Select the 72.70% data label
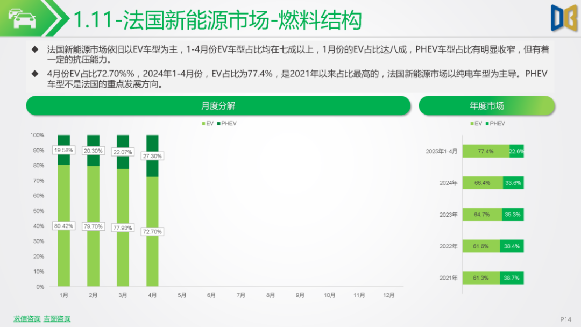Screen dimensions: 581x327 point(152,231)
